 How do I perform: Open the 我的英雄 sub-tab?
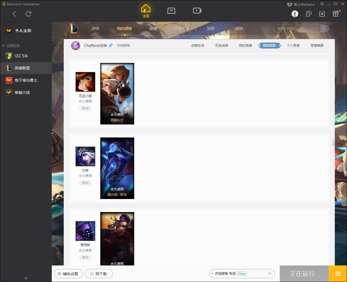(x=245, y=46)
